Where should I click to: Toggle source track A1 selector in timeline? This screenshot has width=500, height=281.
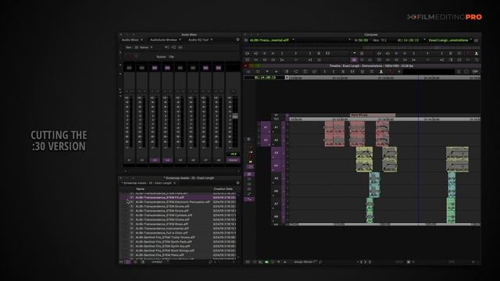pyautogui.click(x=266, y=127)
